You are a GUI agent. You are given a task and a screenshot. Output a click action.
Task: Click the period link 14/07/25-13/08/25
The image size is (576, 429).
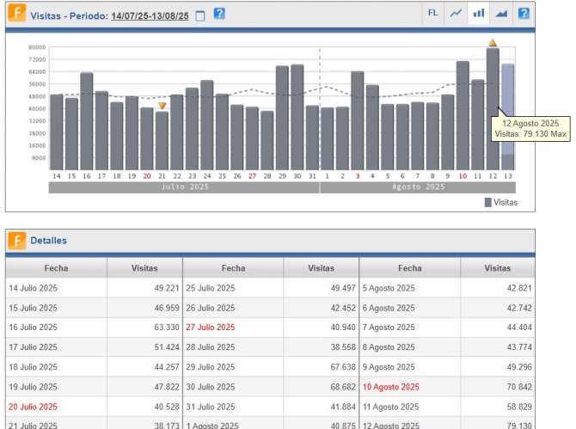click(150, 15)
